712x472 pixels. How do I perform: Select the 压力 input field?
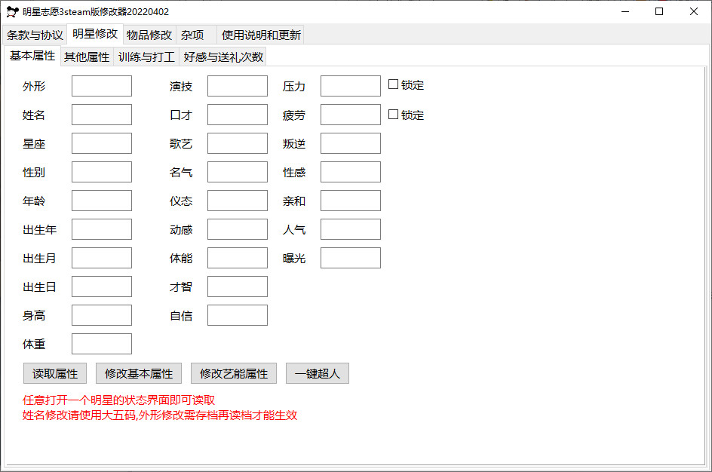pyautogui.click(x=351, y=86)
